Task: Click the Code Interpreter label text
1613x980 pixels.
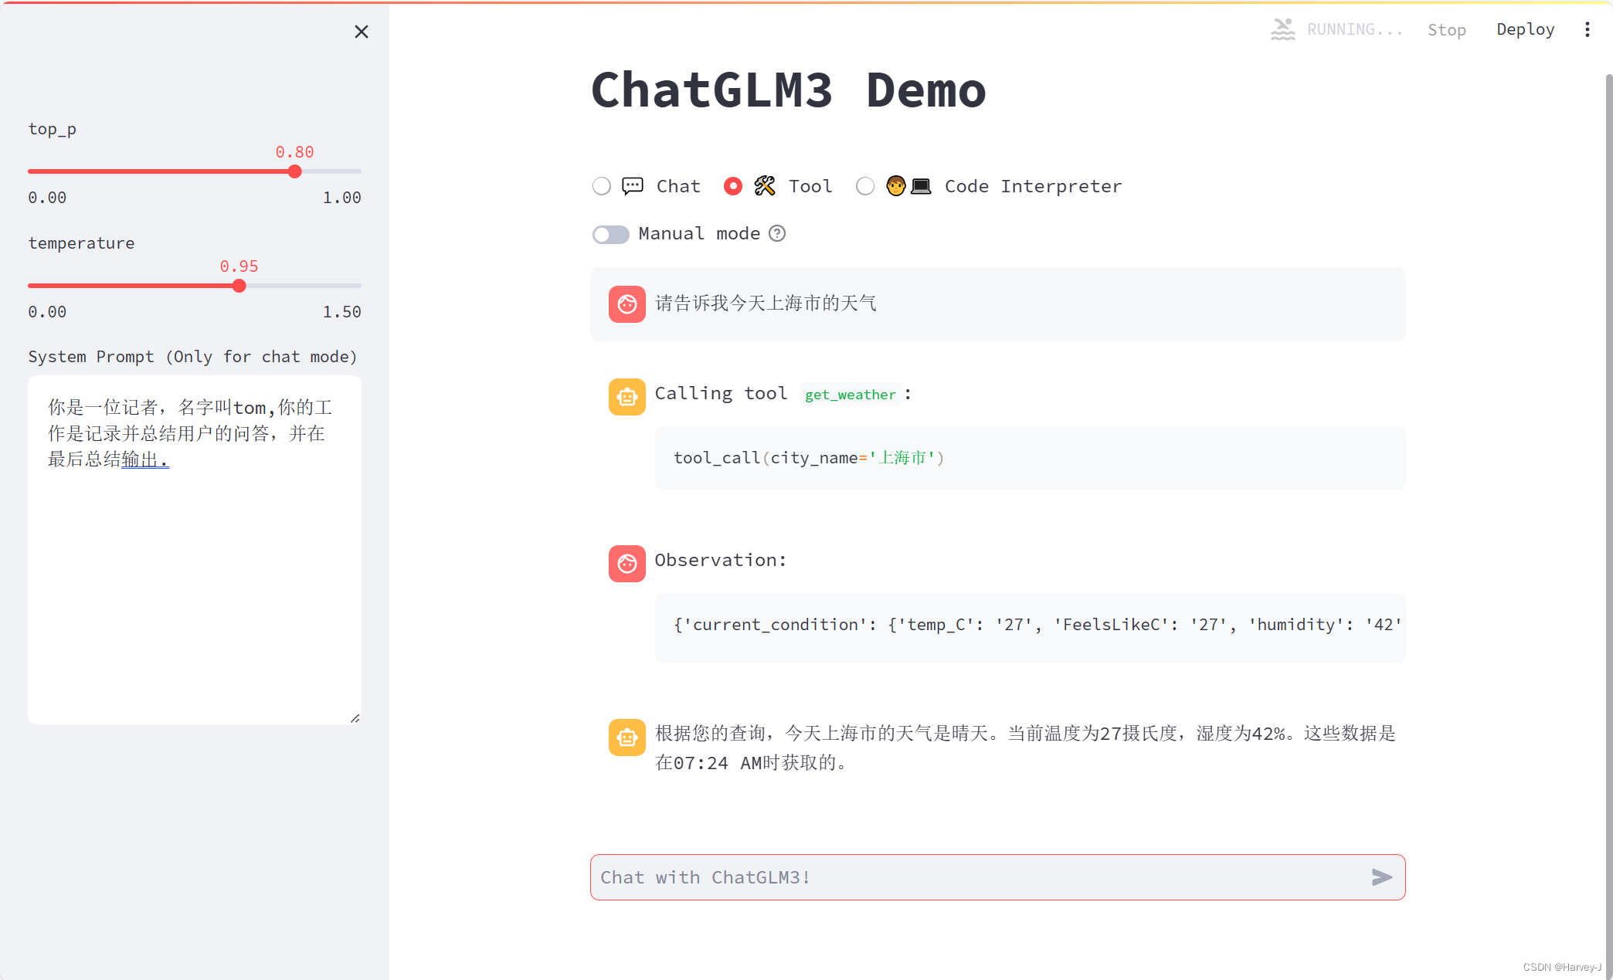Action: coord(1033,186)
